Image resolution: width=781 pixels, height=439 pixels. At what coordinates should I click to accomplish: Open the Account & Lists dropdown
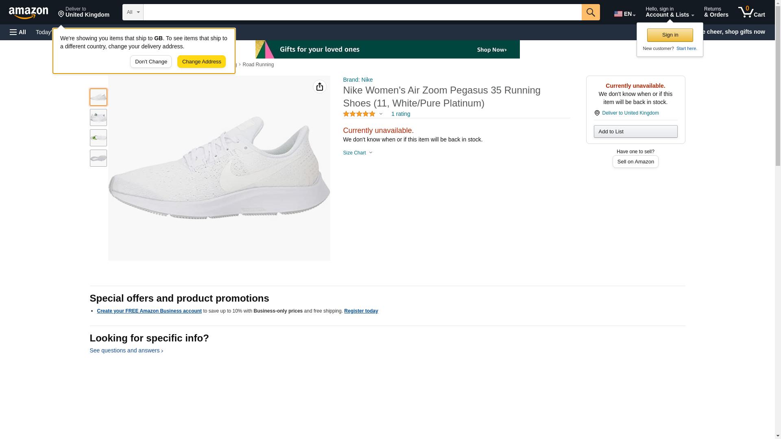coord(669,12)
